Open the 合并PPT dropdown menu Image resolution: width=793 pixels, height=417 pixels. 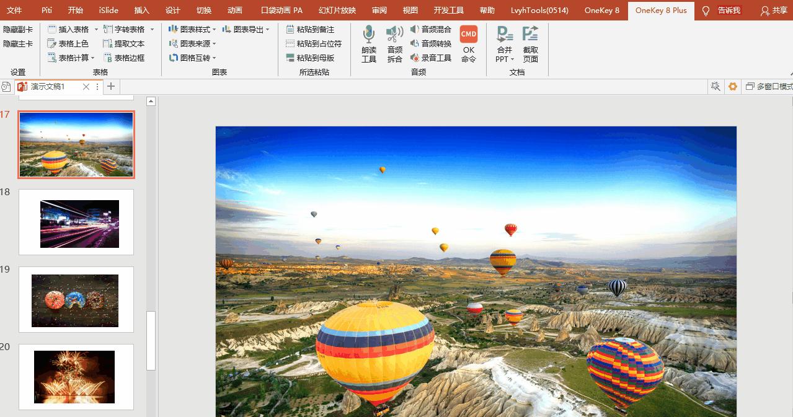505,59
